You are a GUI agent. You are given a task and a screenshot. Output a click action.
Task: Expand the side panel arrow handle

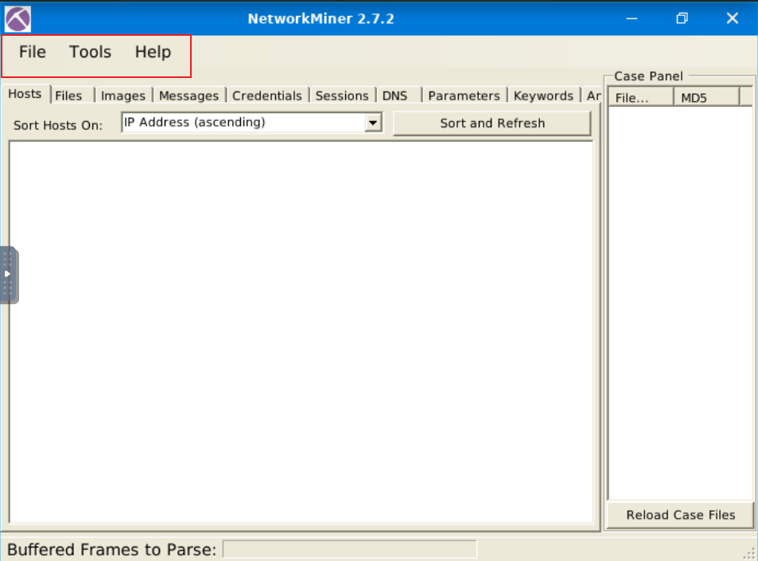pyautogui.click(x=8, y=275)
